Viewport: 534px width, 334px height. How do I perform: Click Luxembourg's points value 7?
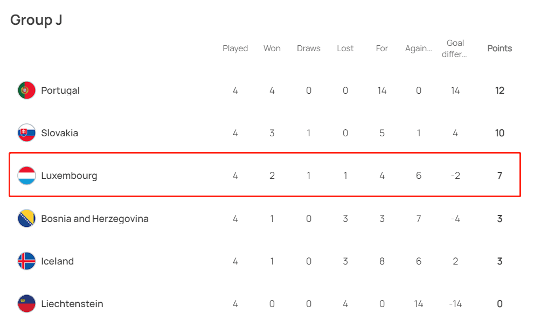coord(500,176)
